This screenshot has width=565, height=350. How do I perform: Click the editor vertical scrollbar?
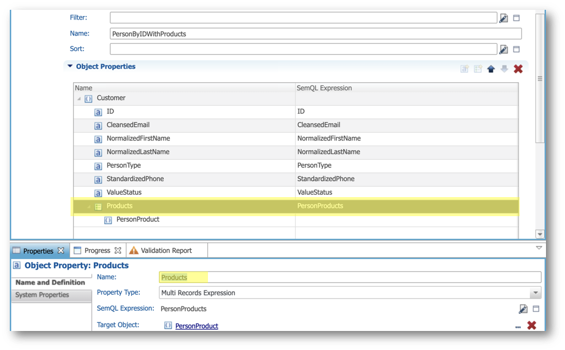click(x=540, y=79)
